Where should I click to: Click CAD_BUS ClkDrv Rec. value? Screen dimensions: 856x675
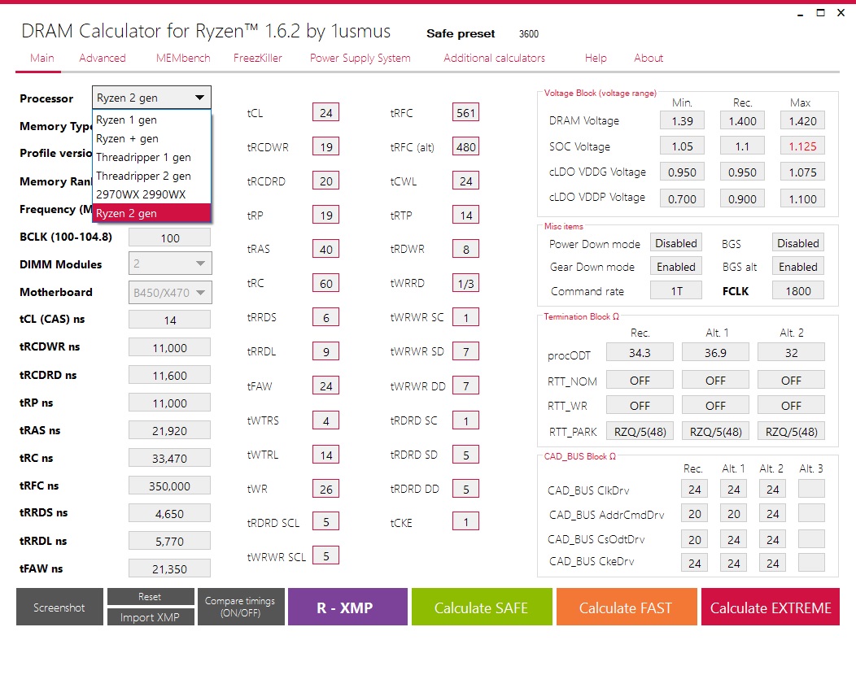click(x=694, y=489)
